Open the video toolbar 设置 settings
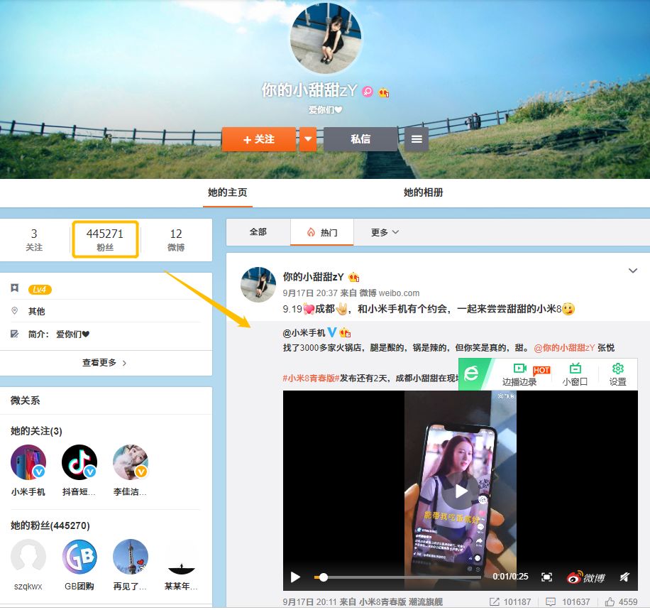 coord(617,375)
